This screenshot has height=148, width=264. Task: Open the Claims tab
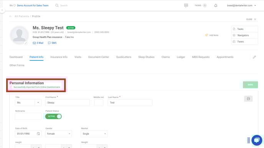(x=166, y=57)
